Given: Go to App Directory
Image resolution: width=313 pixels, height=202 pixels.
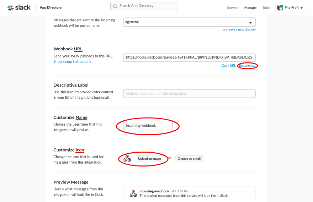Looking at the screenshot, I should click(51, 7).
